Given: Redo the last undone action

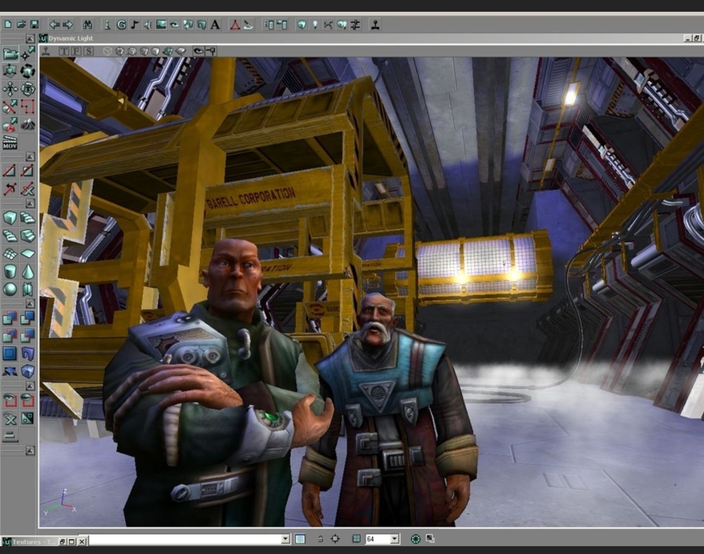Looking at the screenshot, I should coord(68,24).
